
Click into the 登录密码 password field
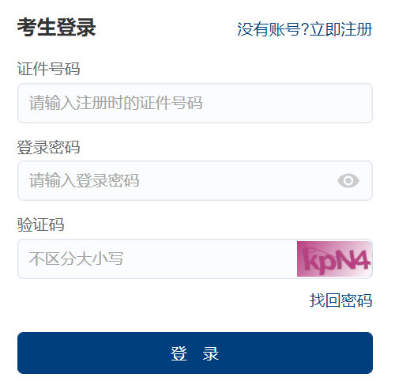coord(195,181)
